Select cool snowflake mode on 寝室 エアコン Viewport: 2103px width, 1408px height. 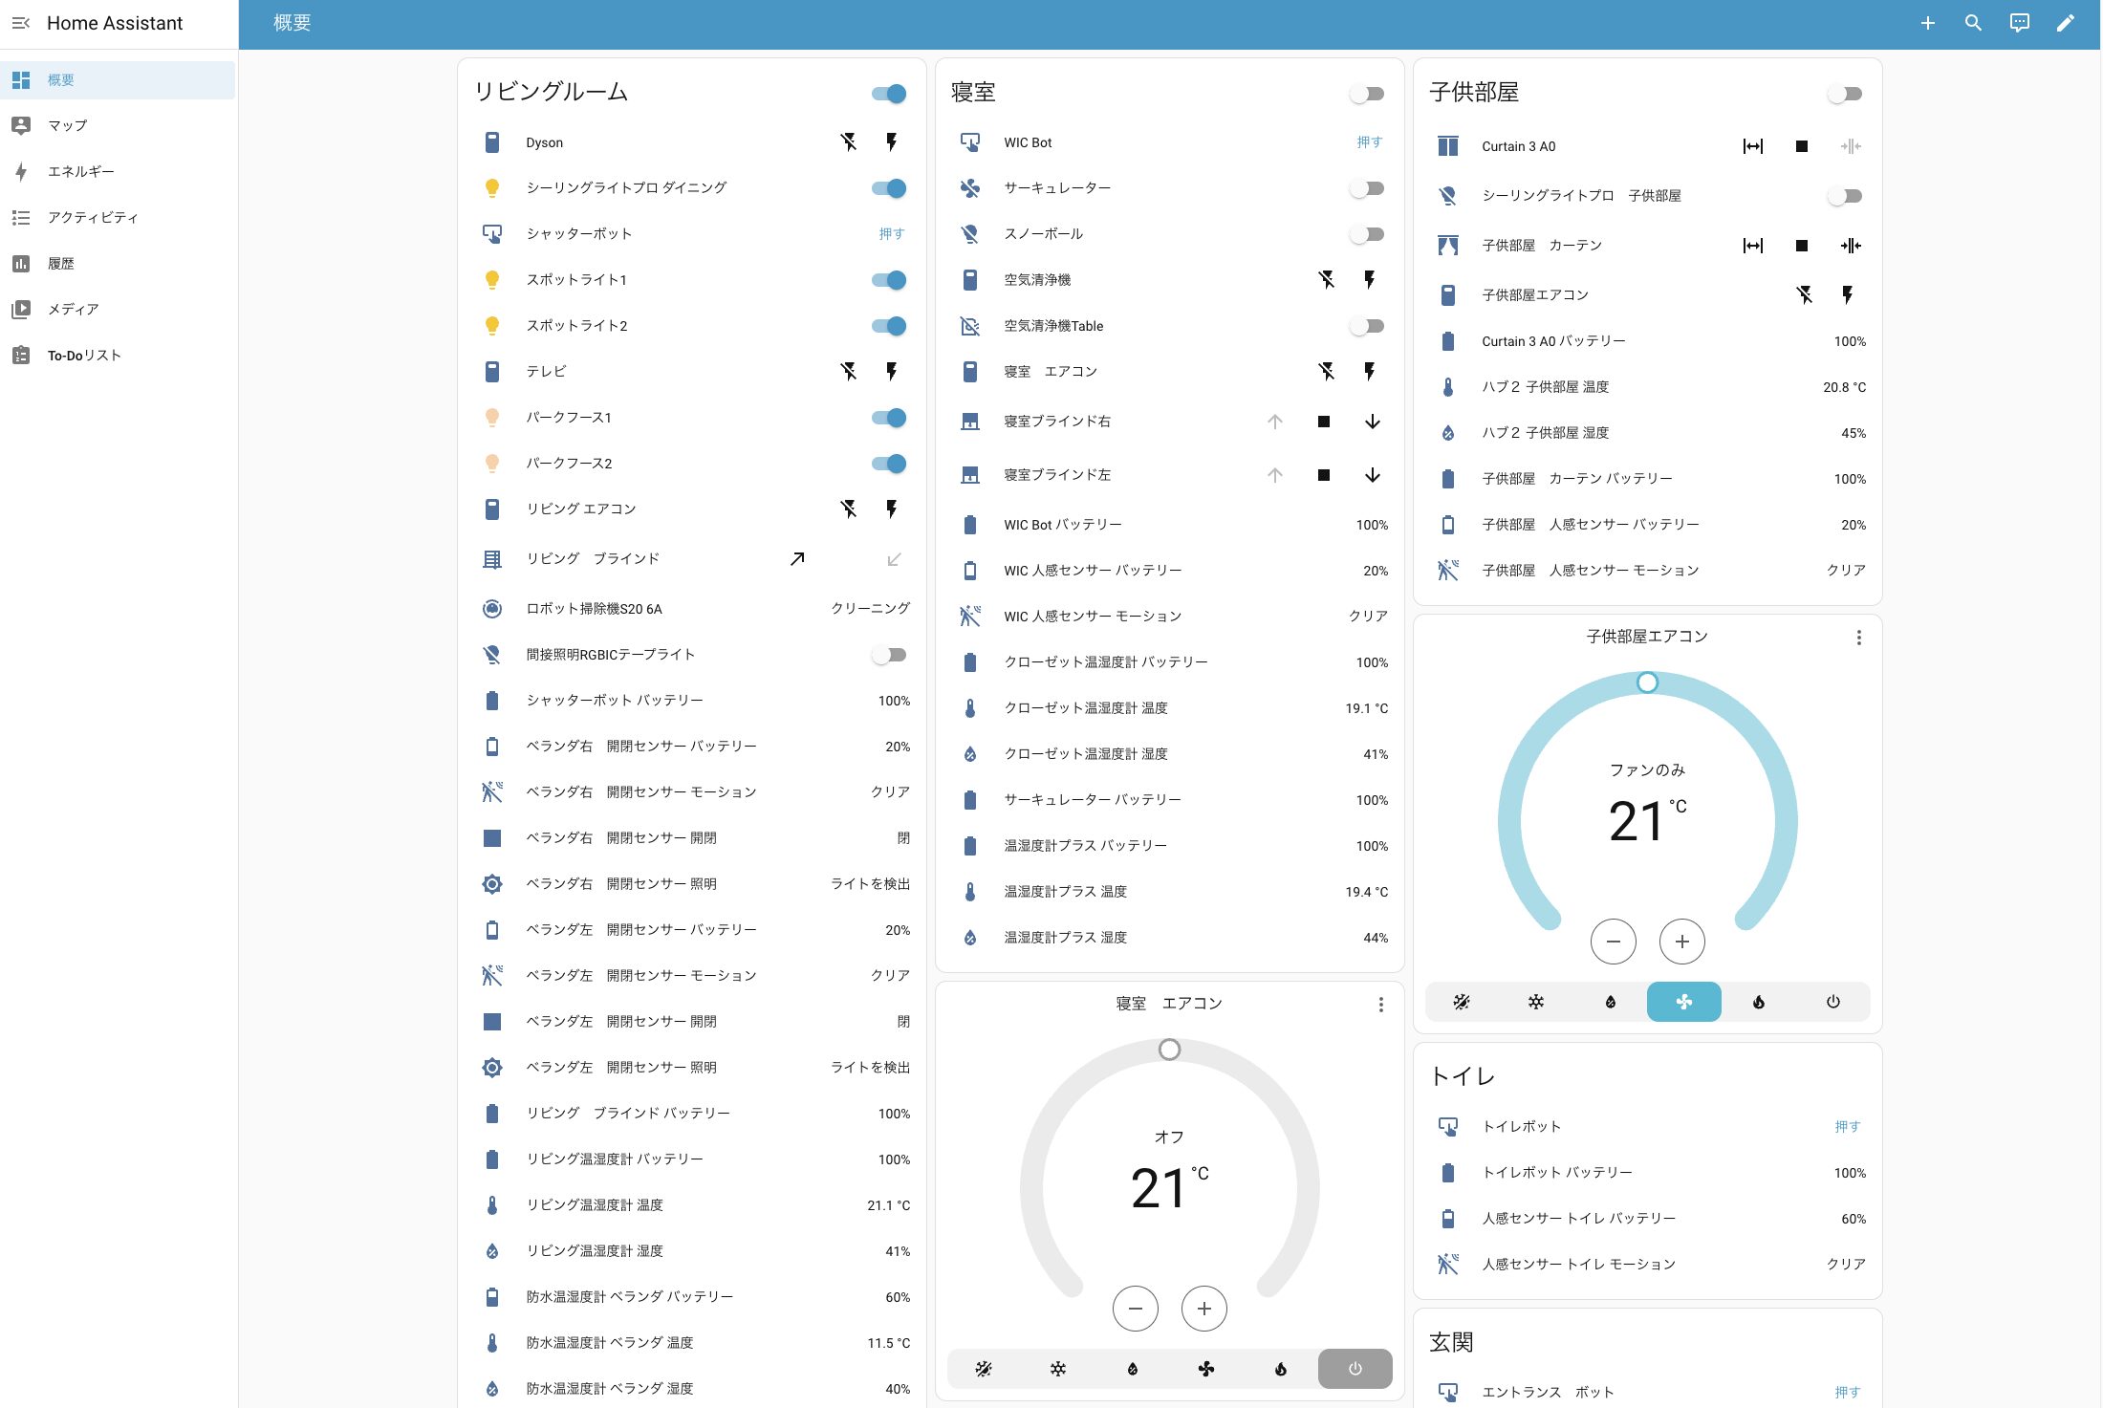(x=1057, y=1369)
